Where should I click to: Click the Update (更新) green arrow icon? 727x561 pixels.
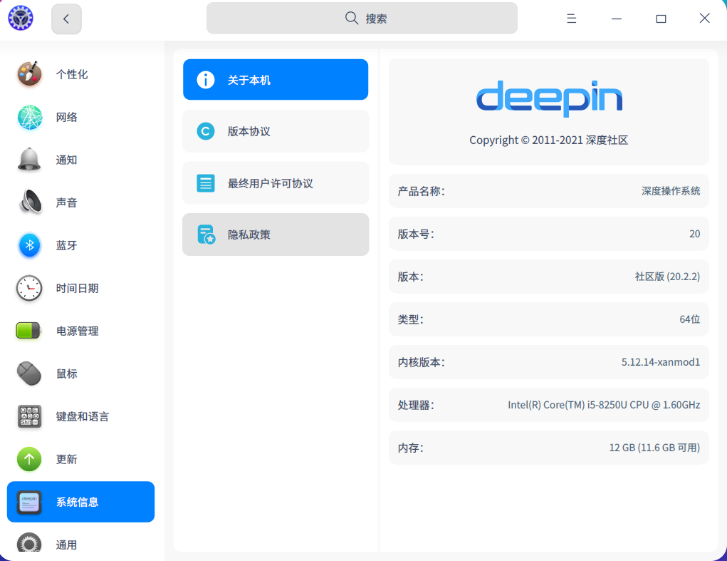(29, 459)
